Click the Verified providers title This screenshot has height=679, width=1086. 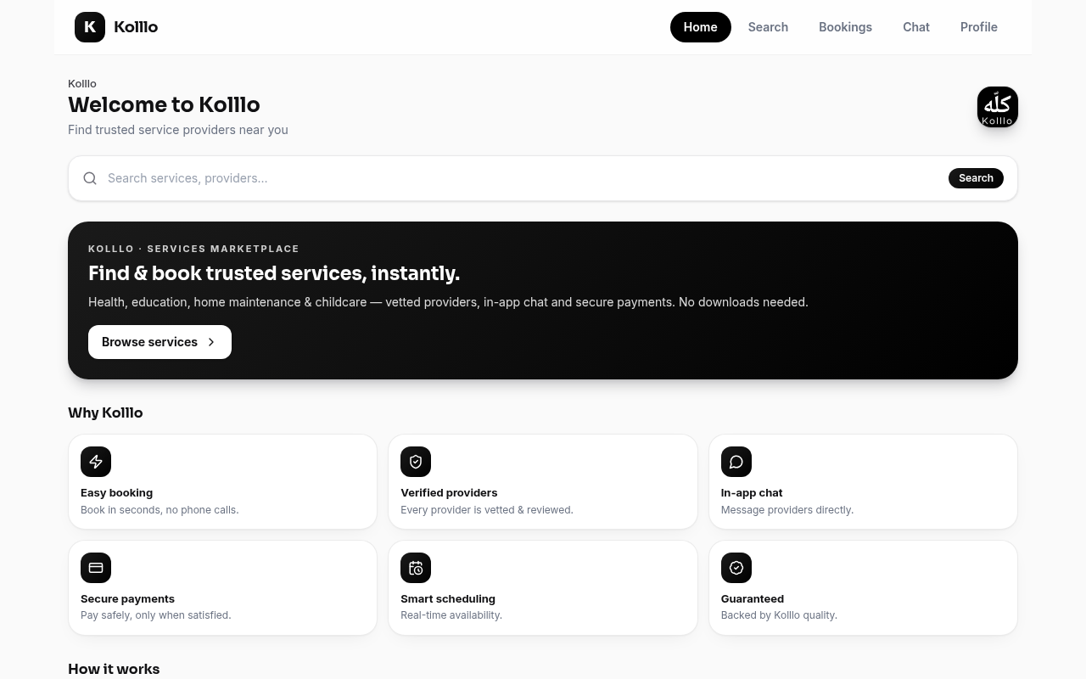[449, 492]
